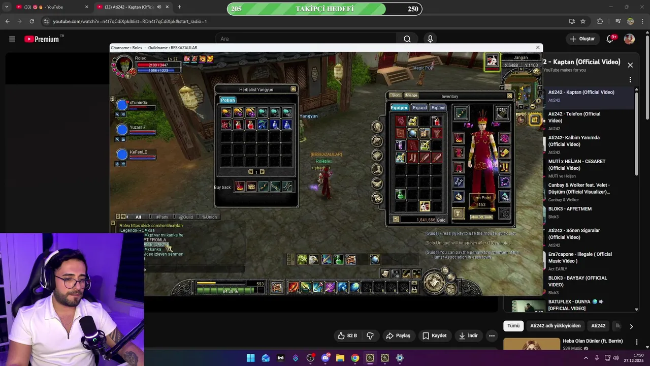Open options for Heba Olan Dünler video
The height and width of the screenshot is (366, 650).
(637, 342)
